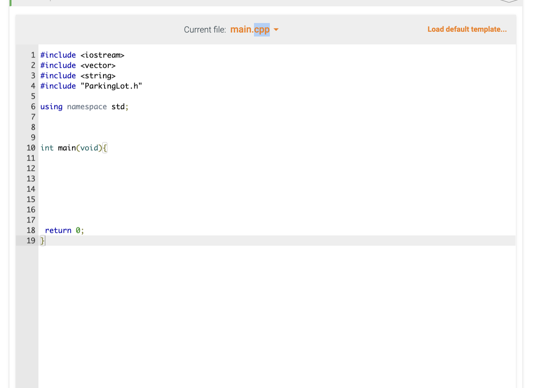
Task: Place cursor on the iostream include line
Action: coord(82,55)
